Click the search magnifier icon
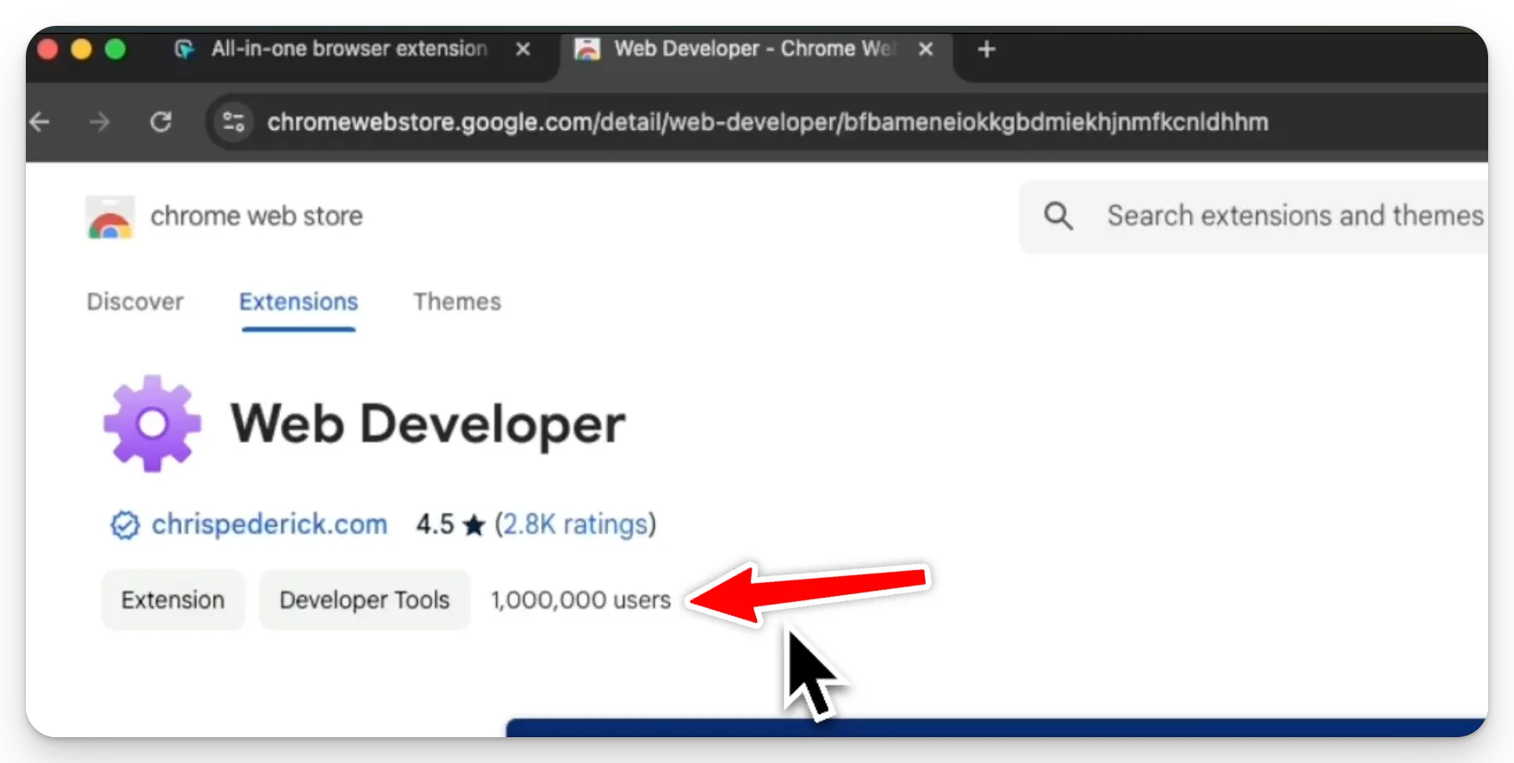 click(1058, 215)
